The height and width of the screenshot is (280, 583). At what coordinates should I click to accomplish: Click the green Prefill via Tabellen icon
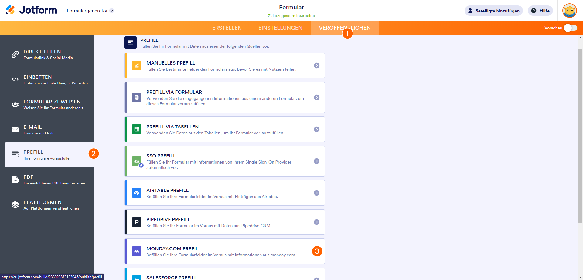point(137,129)
